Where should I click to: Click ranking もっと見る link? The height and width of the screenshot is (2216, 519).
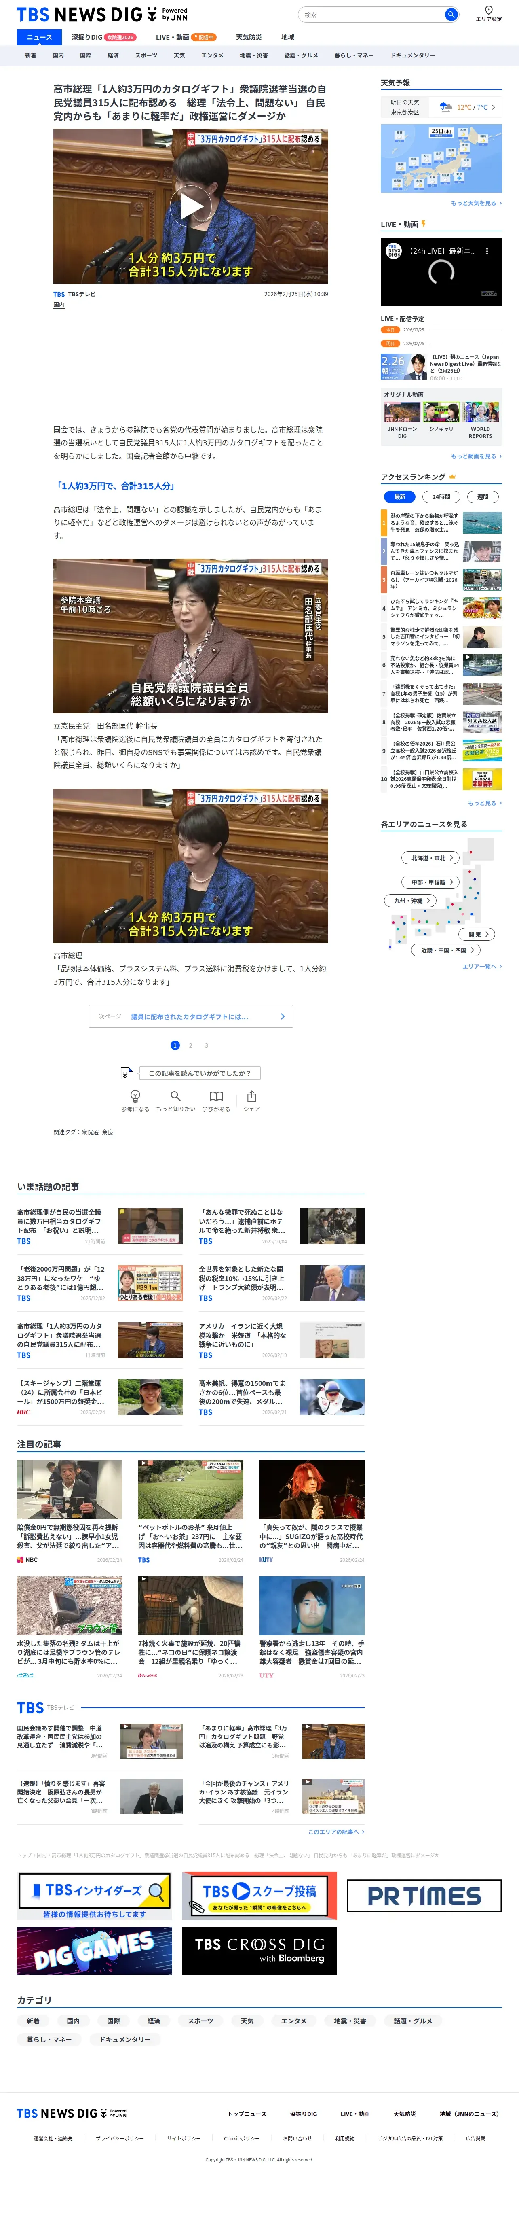pos(485,803)
